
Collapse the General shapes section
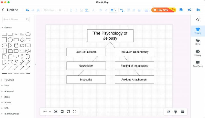(x=2, y=28)
